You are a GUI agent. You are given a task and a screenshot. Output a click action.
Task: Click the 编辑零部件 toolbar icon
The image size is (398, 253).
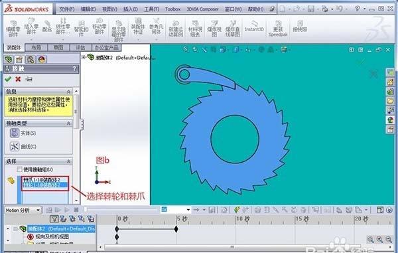pyautogui.click(x=13, y=29)
